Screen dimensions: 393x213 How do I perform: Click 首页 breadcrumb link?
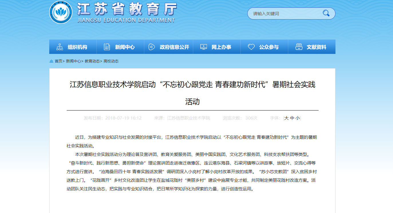(x=58, y=61)
